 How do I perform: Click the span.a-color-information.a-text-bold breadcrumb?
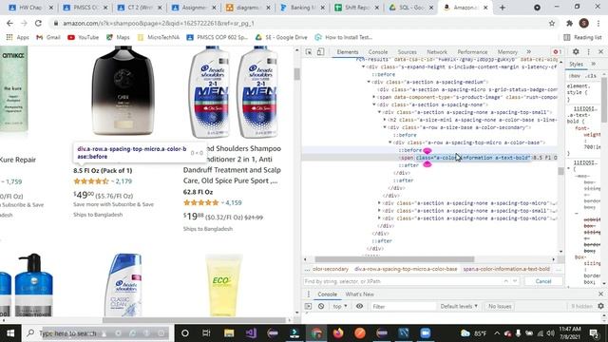(506, 269)
